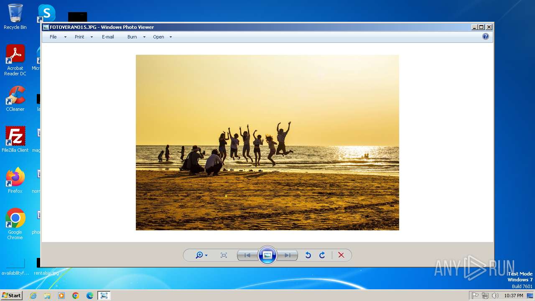
Task: Launch Internet Explorer from the taskbar
Action: [33, 296]
